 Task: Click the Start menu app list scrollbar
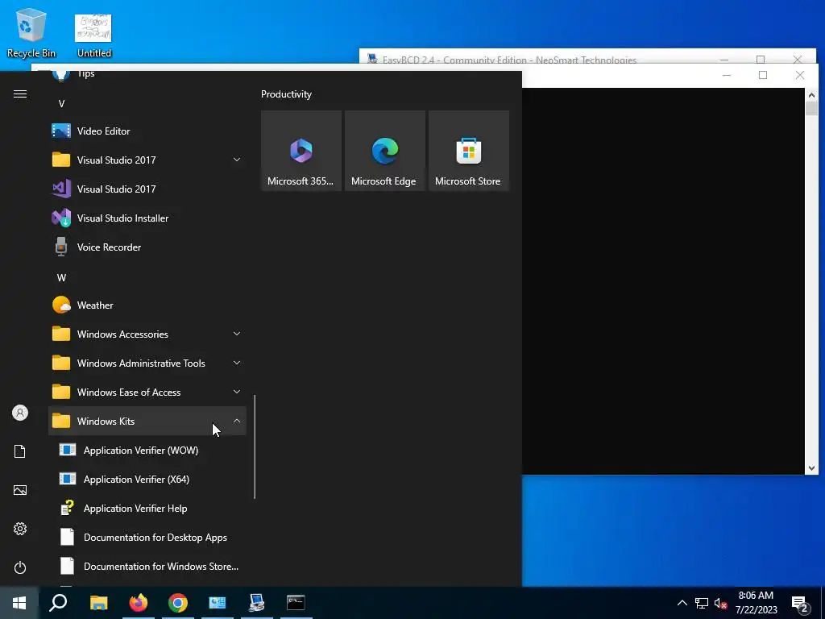(255, 447)
